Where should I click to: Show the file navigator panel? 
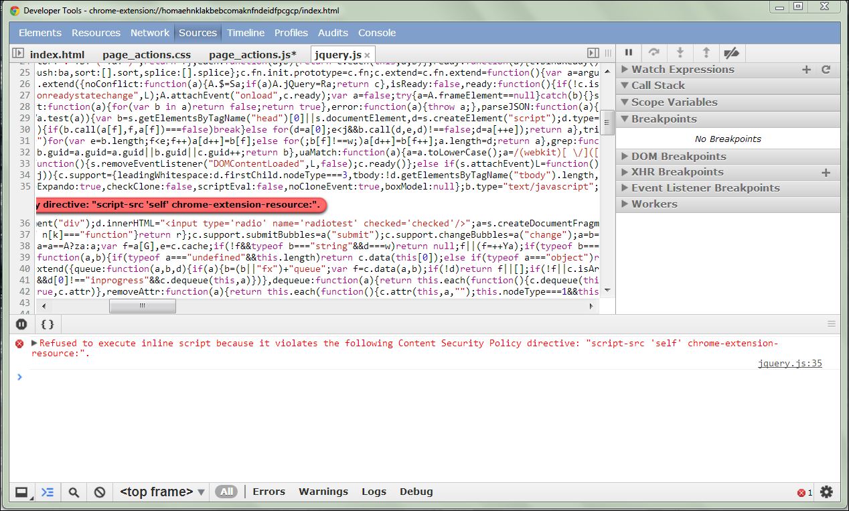(18, 54)
